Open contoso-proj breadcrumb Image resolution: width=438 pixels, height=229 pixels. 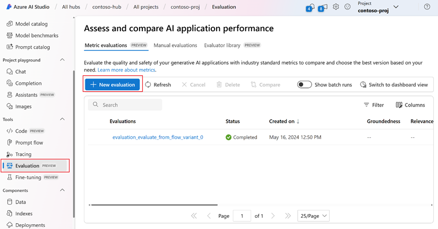tap(185, 7)
